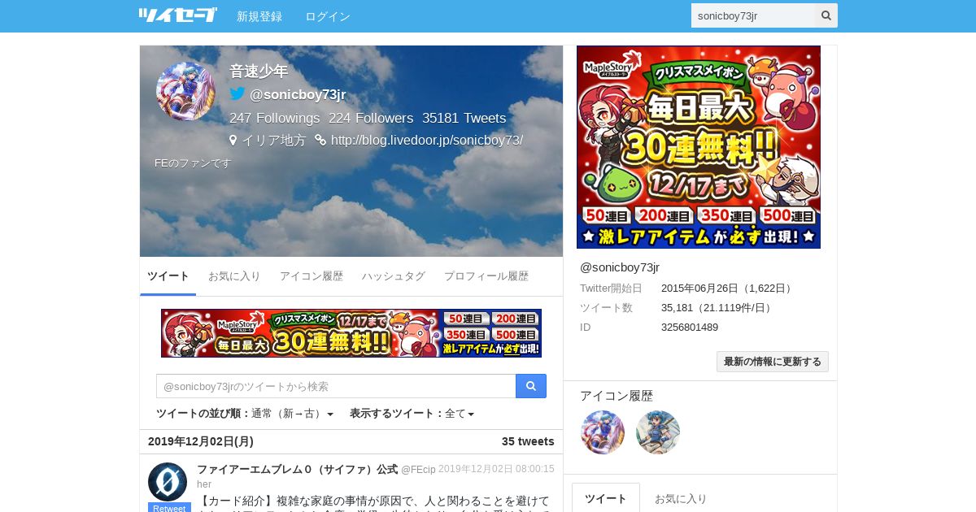This screenshot has height=512, width=976.
Task: Click the アイコン履歴 sidebar heading
Action: point(617,396)
